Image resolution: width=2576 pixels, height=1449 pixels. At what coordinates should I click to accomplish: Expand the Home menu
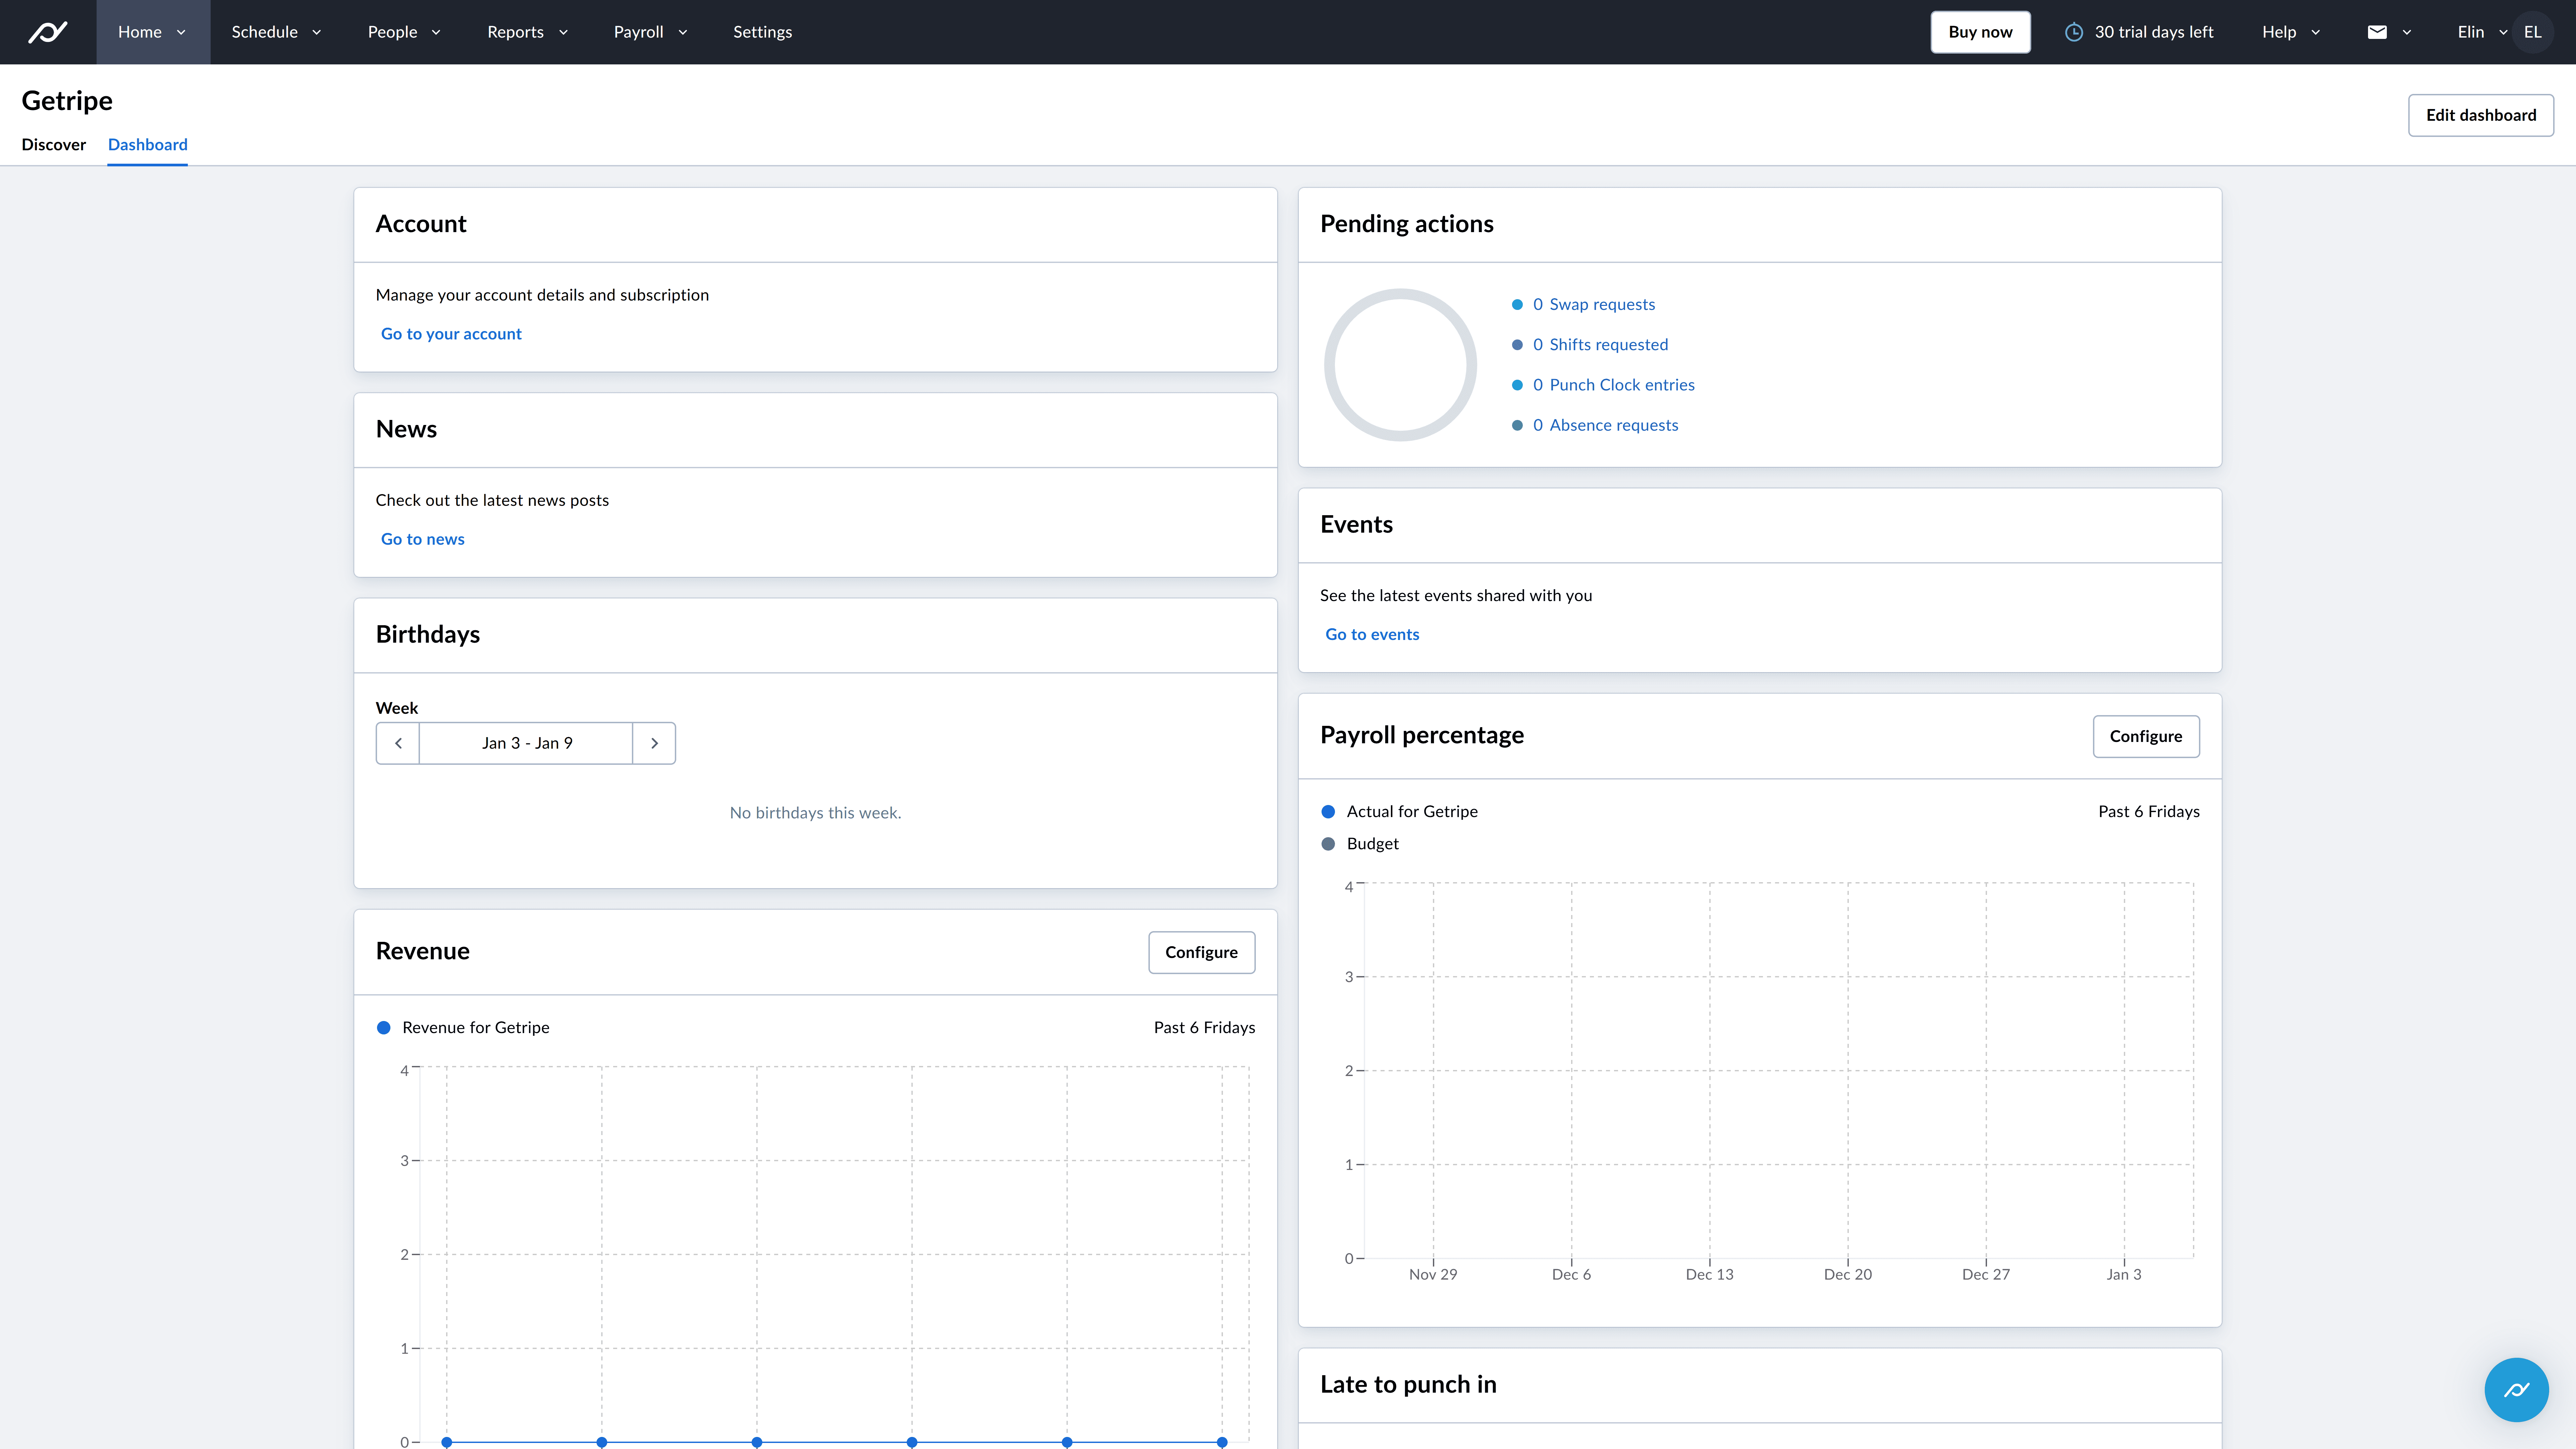(x=153, y=32)
